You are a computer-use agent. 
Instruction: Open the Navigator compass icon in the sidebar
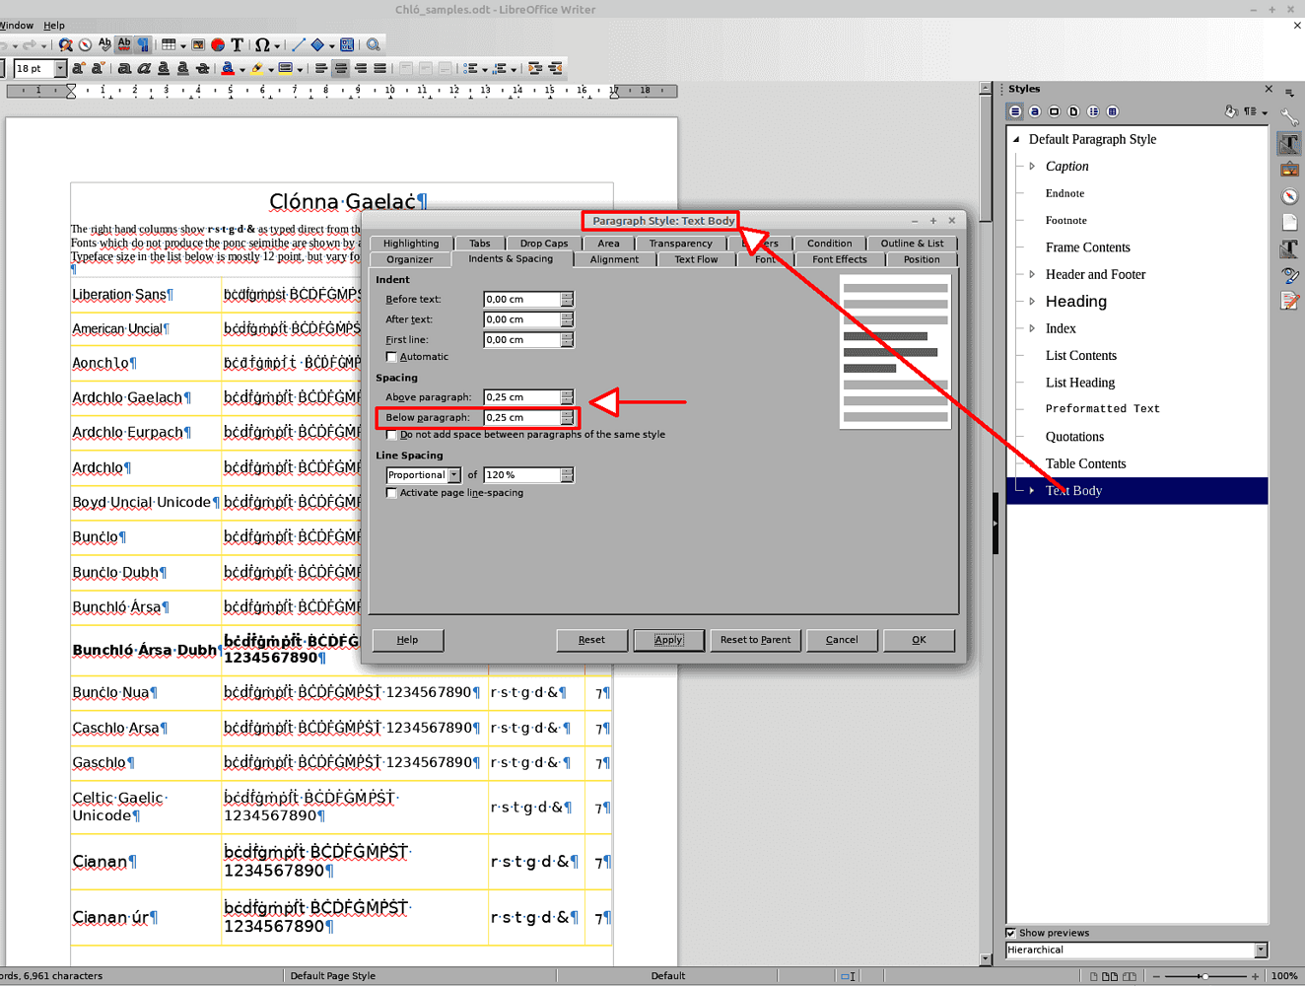click(x=1291, y=195)
